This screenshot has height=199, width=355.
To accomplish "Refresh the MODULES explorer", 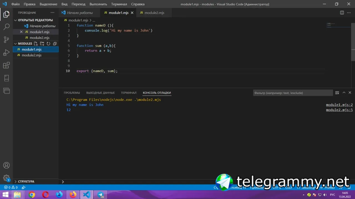I will point(49,44).
